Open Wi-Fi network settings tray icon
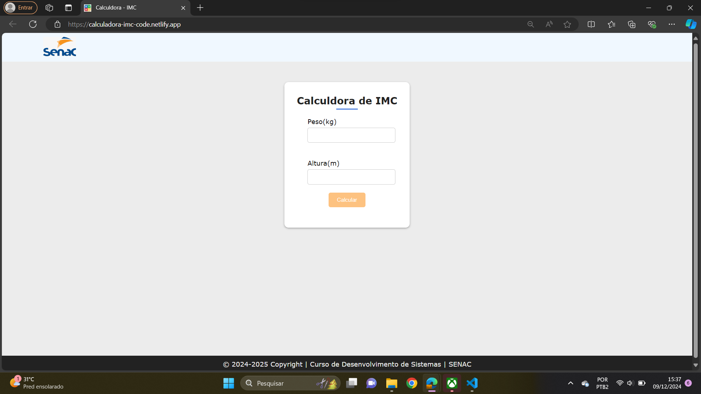The height and width of the screenshot is (394, 701). 620,383
